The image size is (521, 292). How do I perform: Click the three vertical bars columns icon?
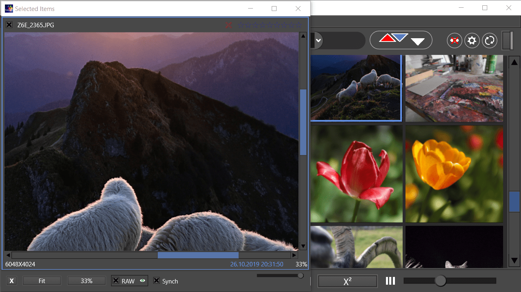tap(390, 281)
